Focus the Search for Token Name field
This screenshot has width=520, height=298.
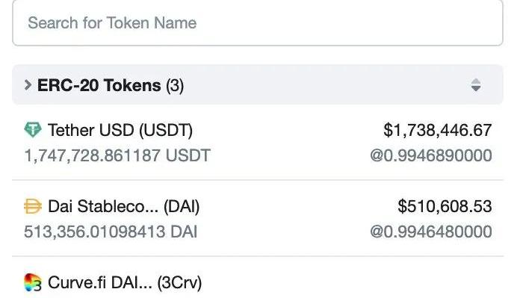point(258,23)
